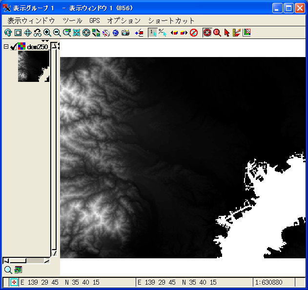Uncheck the dem250 layer visibility checkmark

click(x=13, y=47)
